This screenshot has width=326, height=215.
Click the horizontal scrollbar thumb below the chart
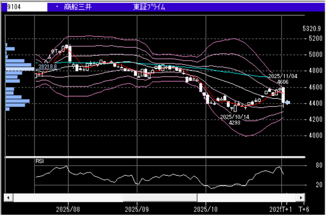pyautogui.click(x=160, y=197)
